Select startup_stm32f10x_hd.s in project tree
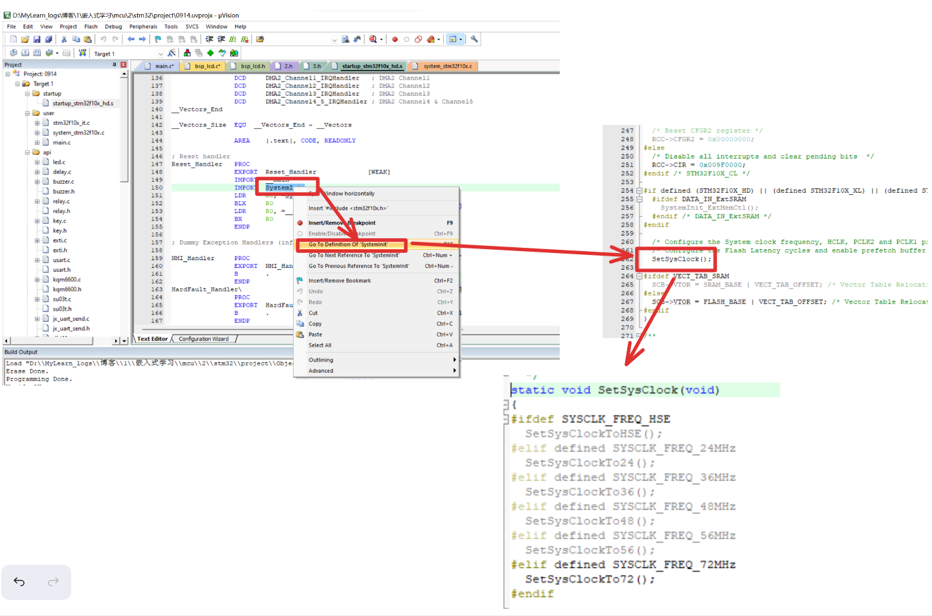Viewport: 932px width, 616px height. (x=83, y=104)
